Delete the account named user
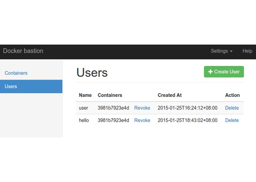Image resolution: width=256 pixels, height=182 pixels. tap(232, 108)
